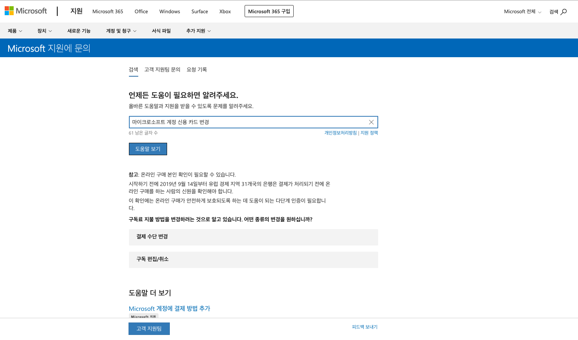Viewport: 578px width, 340px height.
Task: Click the 도움말 보기 button
Action: pos(148,149)
